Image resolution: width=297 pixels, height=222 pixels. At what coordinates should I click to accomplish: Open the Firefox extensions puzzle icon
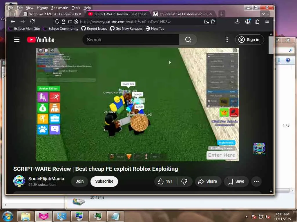tap(257, 21)
